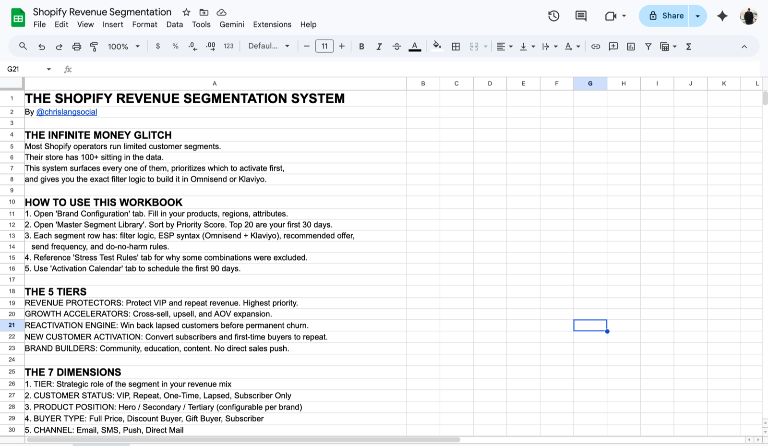Image resolution: width=768 pixels, height=446 pixels.
Task: Add a comment to the cell
Action: pos(613,47)
